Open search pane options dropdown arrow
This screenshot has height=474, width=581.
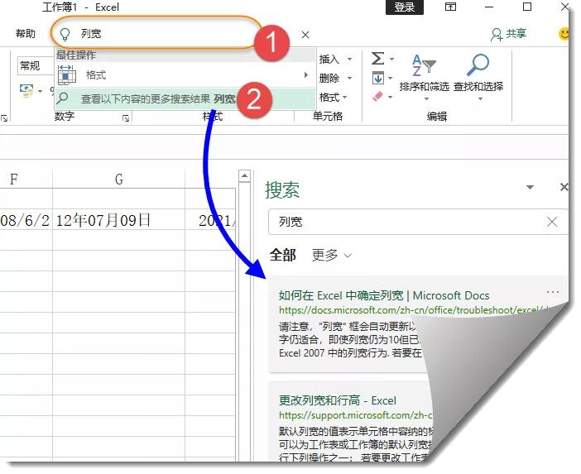click(531, 187)
